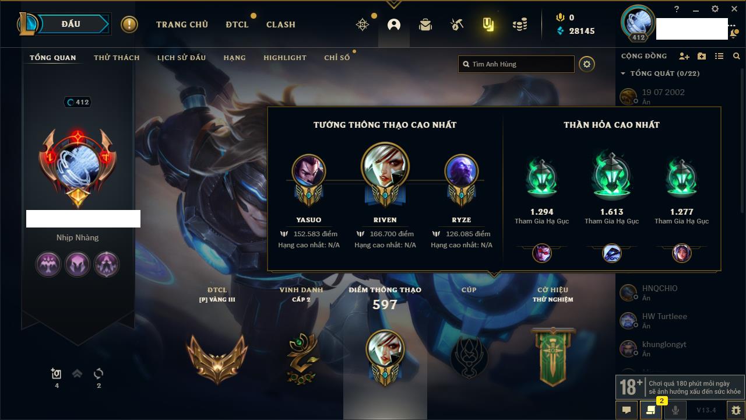Click the yellow mission alert icon

(129, 24)
